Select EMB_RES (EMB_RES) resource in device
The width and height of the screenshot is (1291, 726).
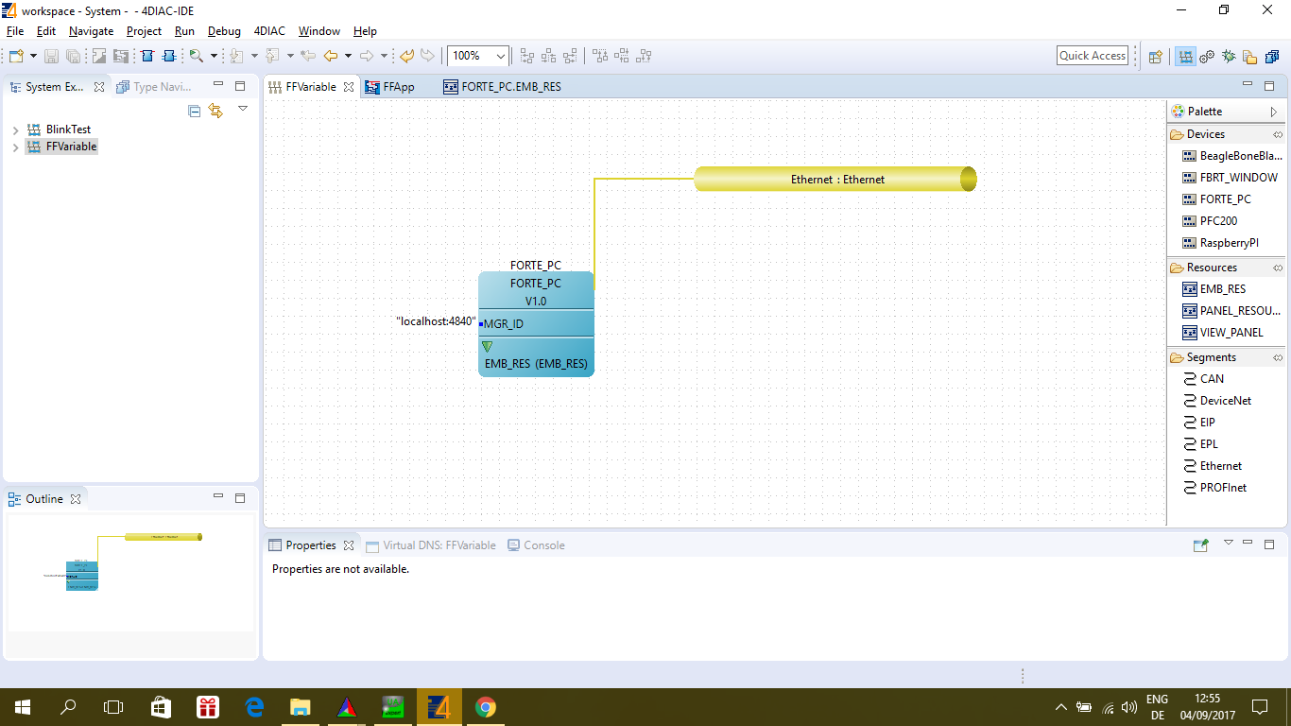(x=536, y=363)
